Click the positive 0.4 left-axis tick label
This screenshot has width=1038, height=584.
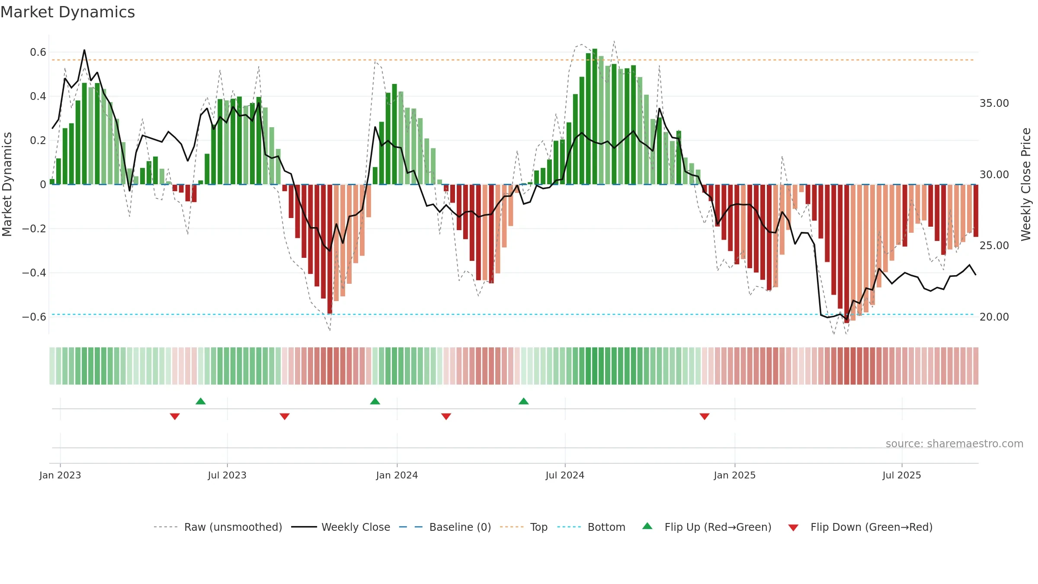[38, 96]
